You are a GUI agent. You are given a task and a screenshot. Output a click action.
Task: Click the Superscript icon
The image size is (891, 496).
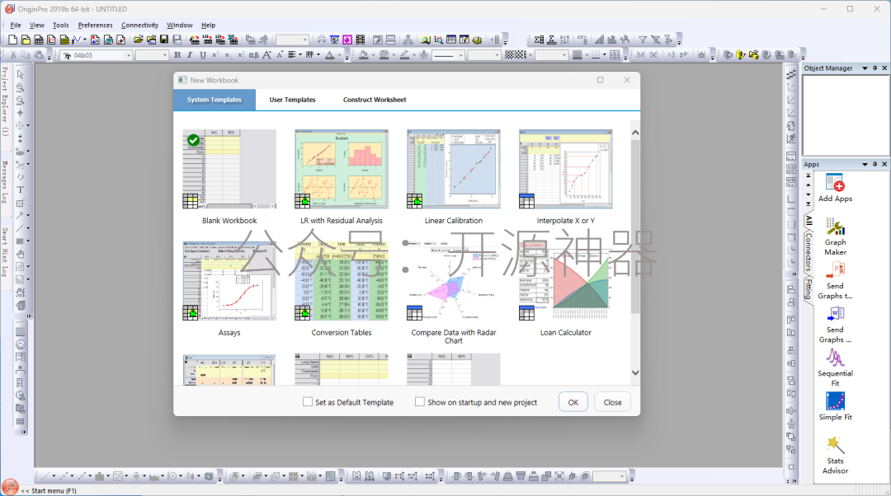point(215,55)
